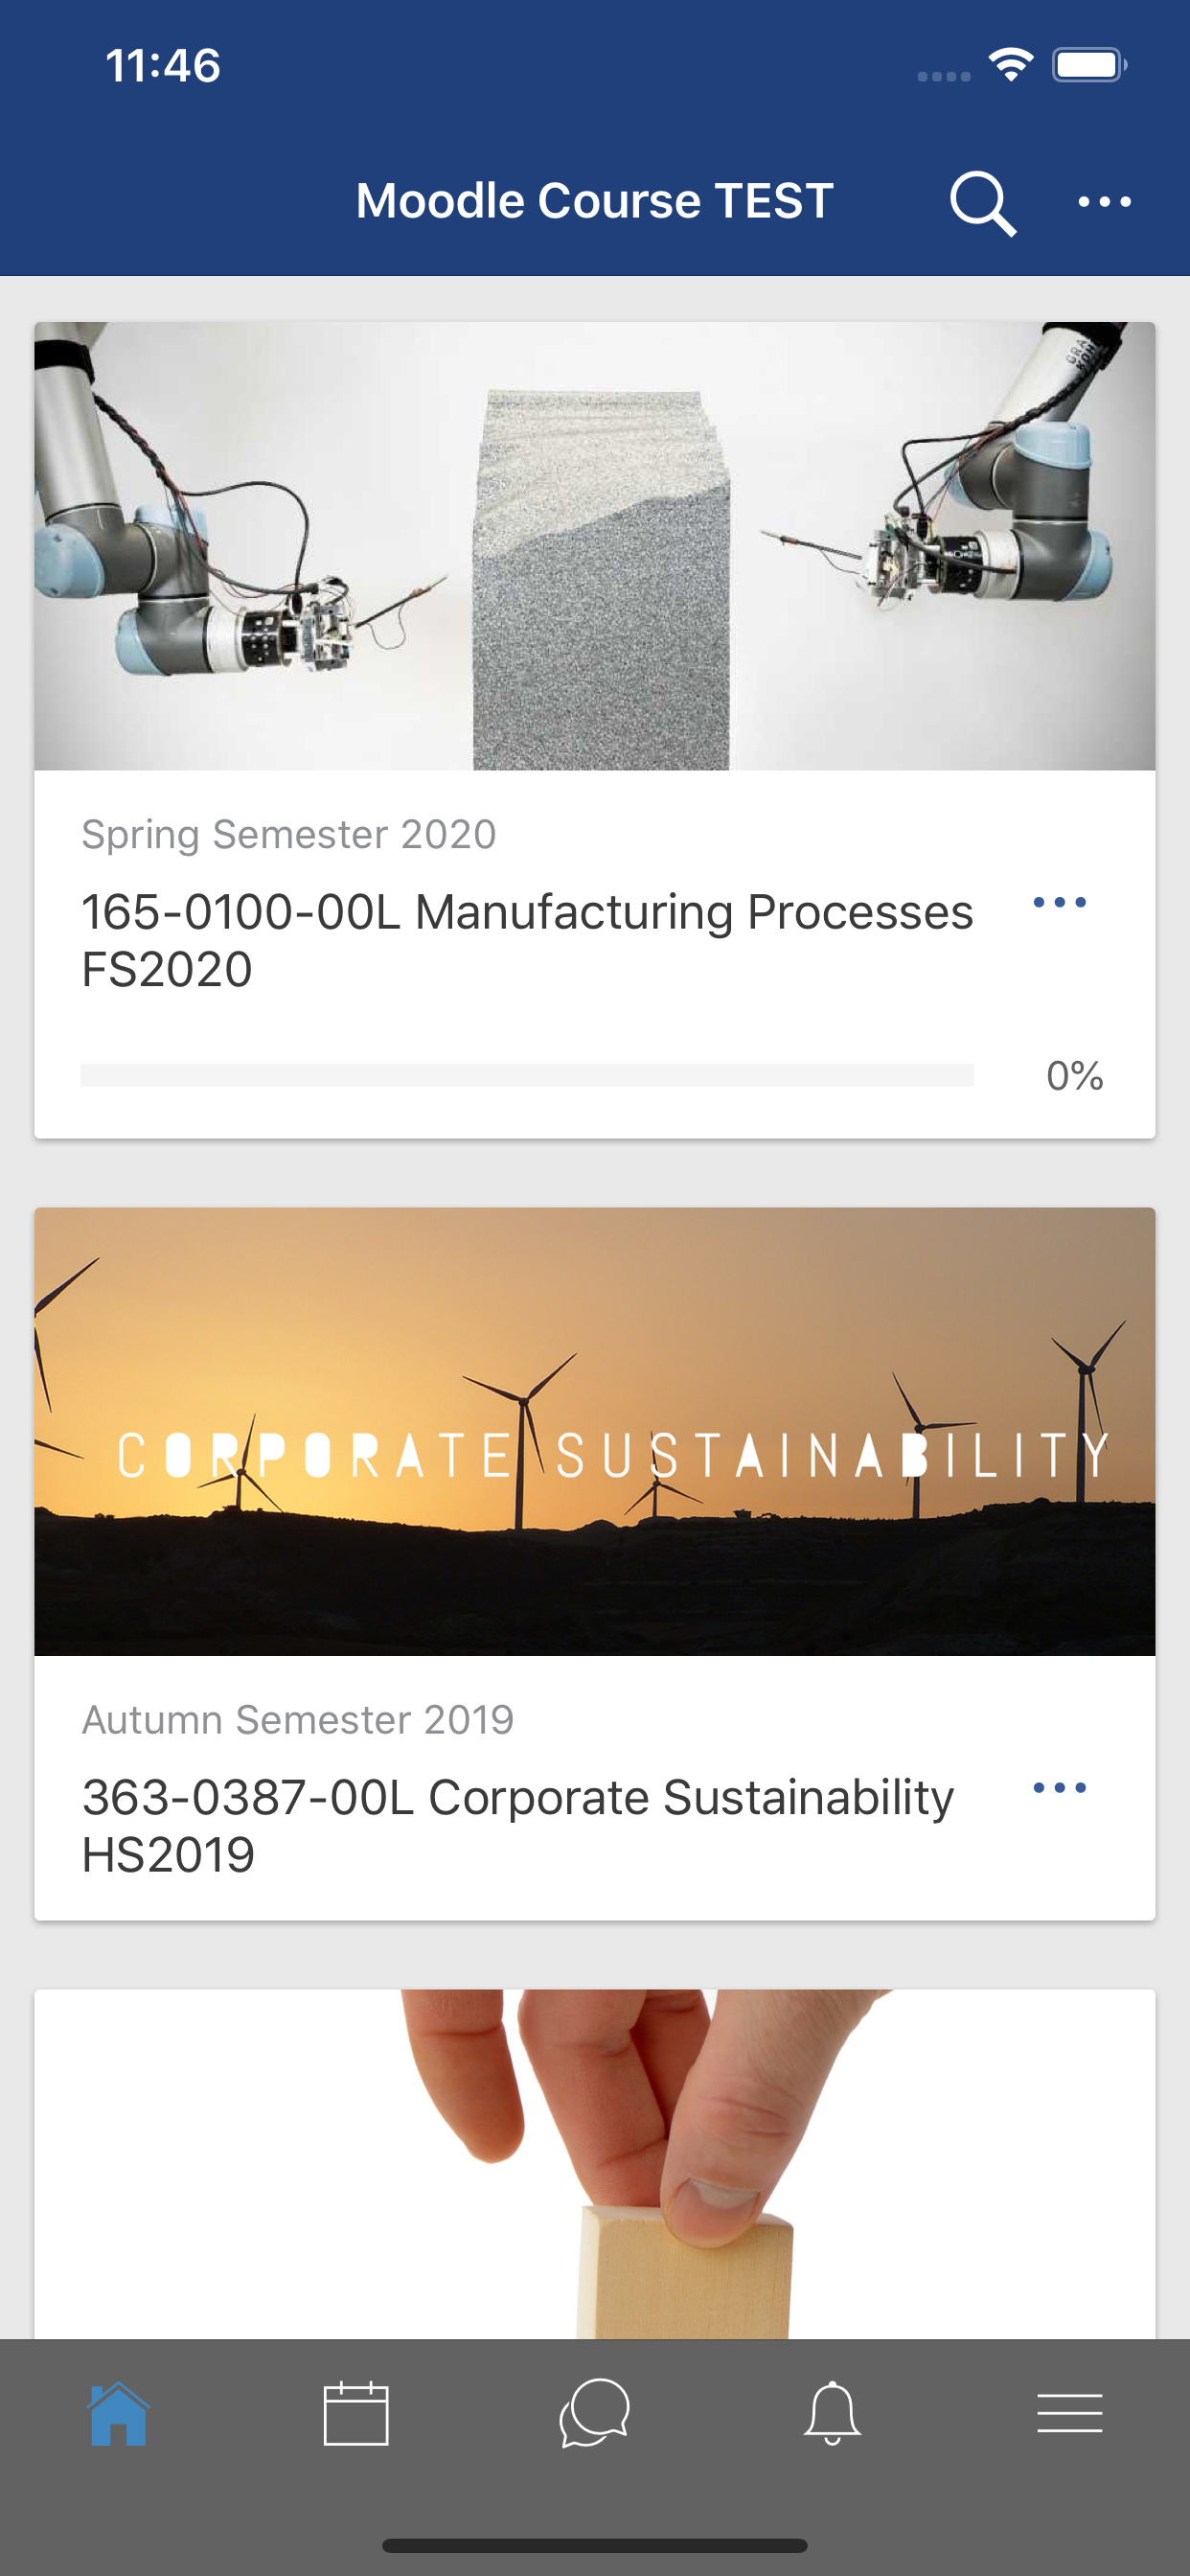Open the 165-0100-00L Manufacturing Processes FS2020 title
1190x2576 pixels.
coord(527,940)
